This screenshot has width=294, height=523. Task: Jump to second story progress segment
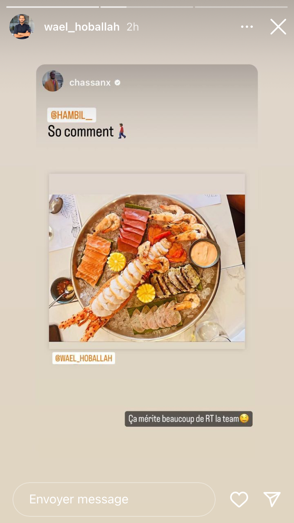click(147, 7)
